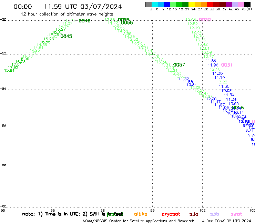Image resolution: width=255 pixels, height=224 pixels.
Task: Select the 11.34 wave height value
Action: (x=231, y=99)
